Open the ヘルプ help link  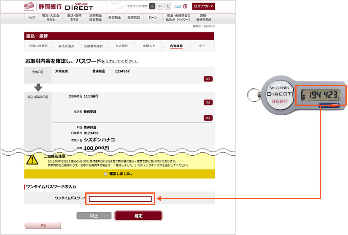click(178, 6)
